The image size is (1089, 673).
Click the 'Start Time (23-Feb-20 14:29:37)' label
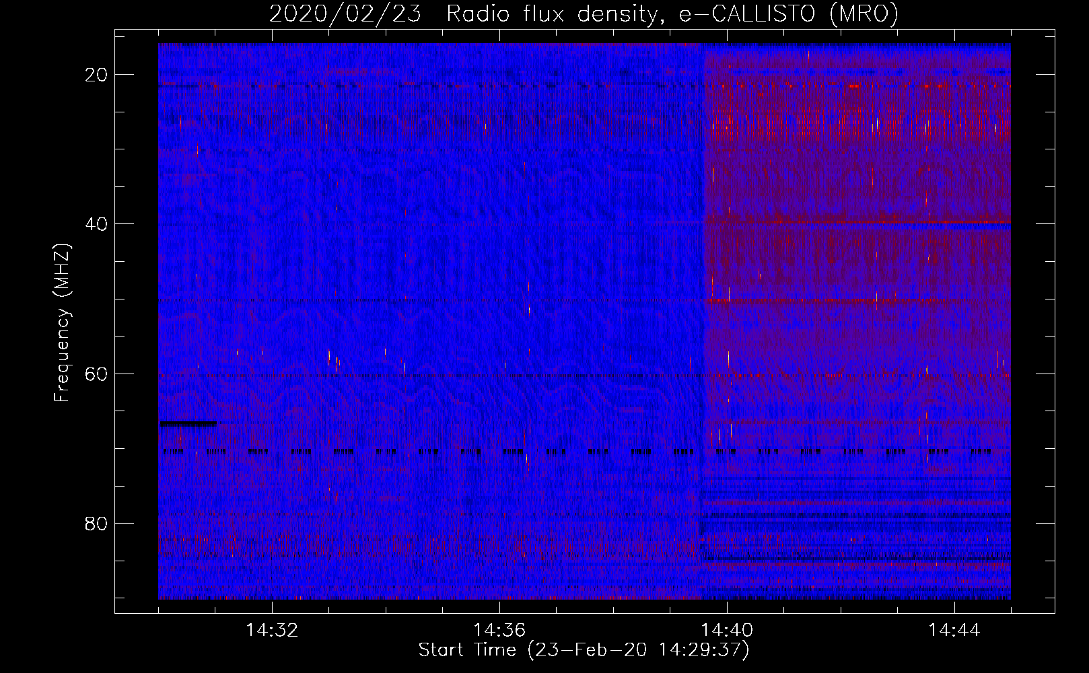tap(584, 650)
